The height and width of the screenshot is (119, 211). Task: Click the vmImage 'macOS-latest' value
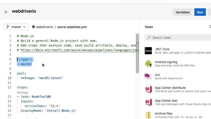coord(50,78)
